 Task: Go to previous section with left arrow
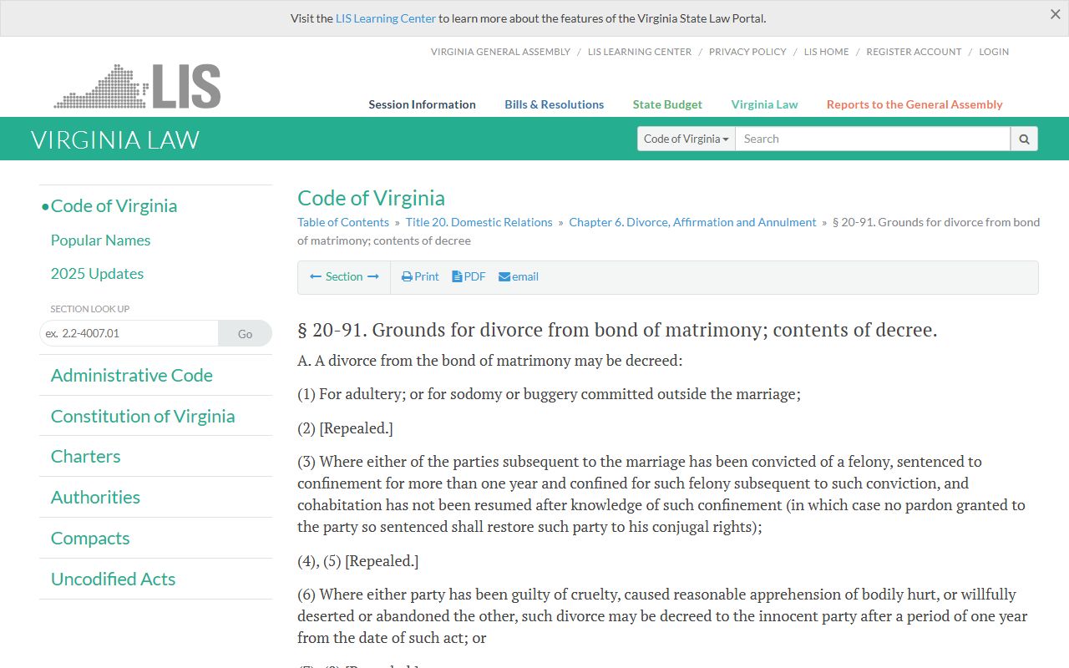pyautogui.click(x=316, y=276)
